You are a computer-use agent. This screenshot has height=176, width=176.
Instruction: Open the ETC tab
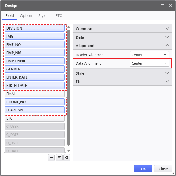59,16
